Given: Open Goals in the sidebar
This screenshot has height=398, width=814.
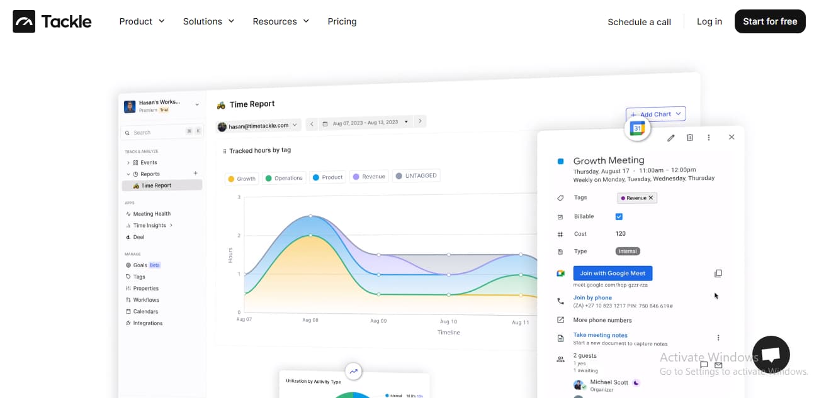Looking at the screenshot, I should [x=143, y=265].
